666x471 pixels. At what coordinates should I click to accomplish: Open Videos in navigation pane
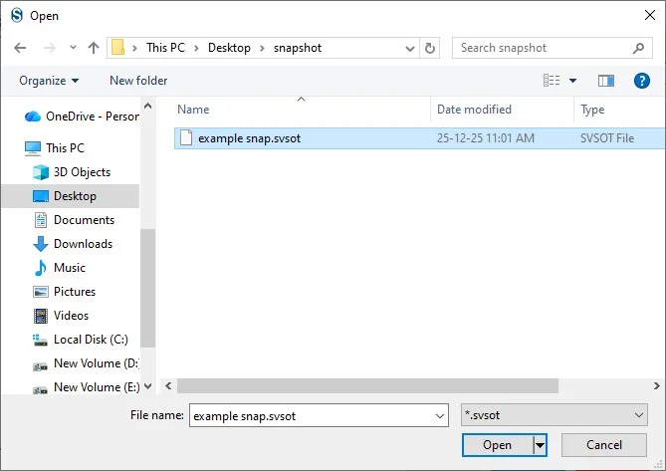[x=61, y=316]
